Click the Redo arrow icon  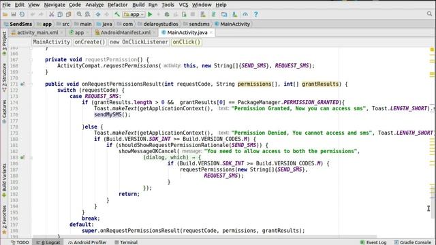pyautogui.click(x=41, y=14)
